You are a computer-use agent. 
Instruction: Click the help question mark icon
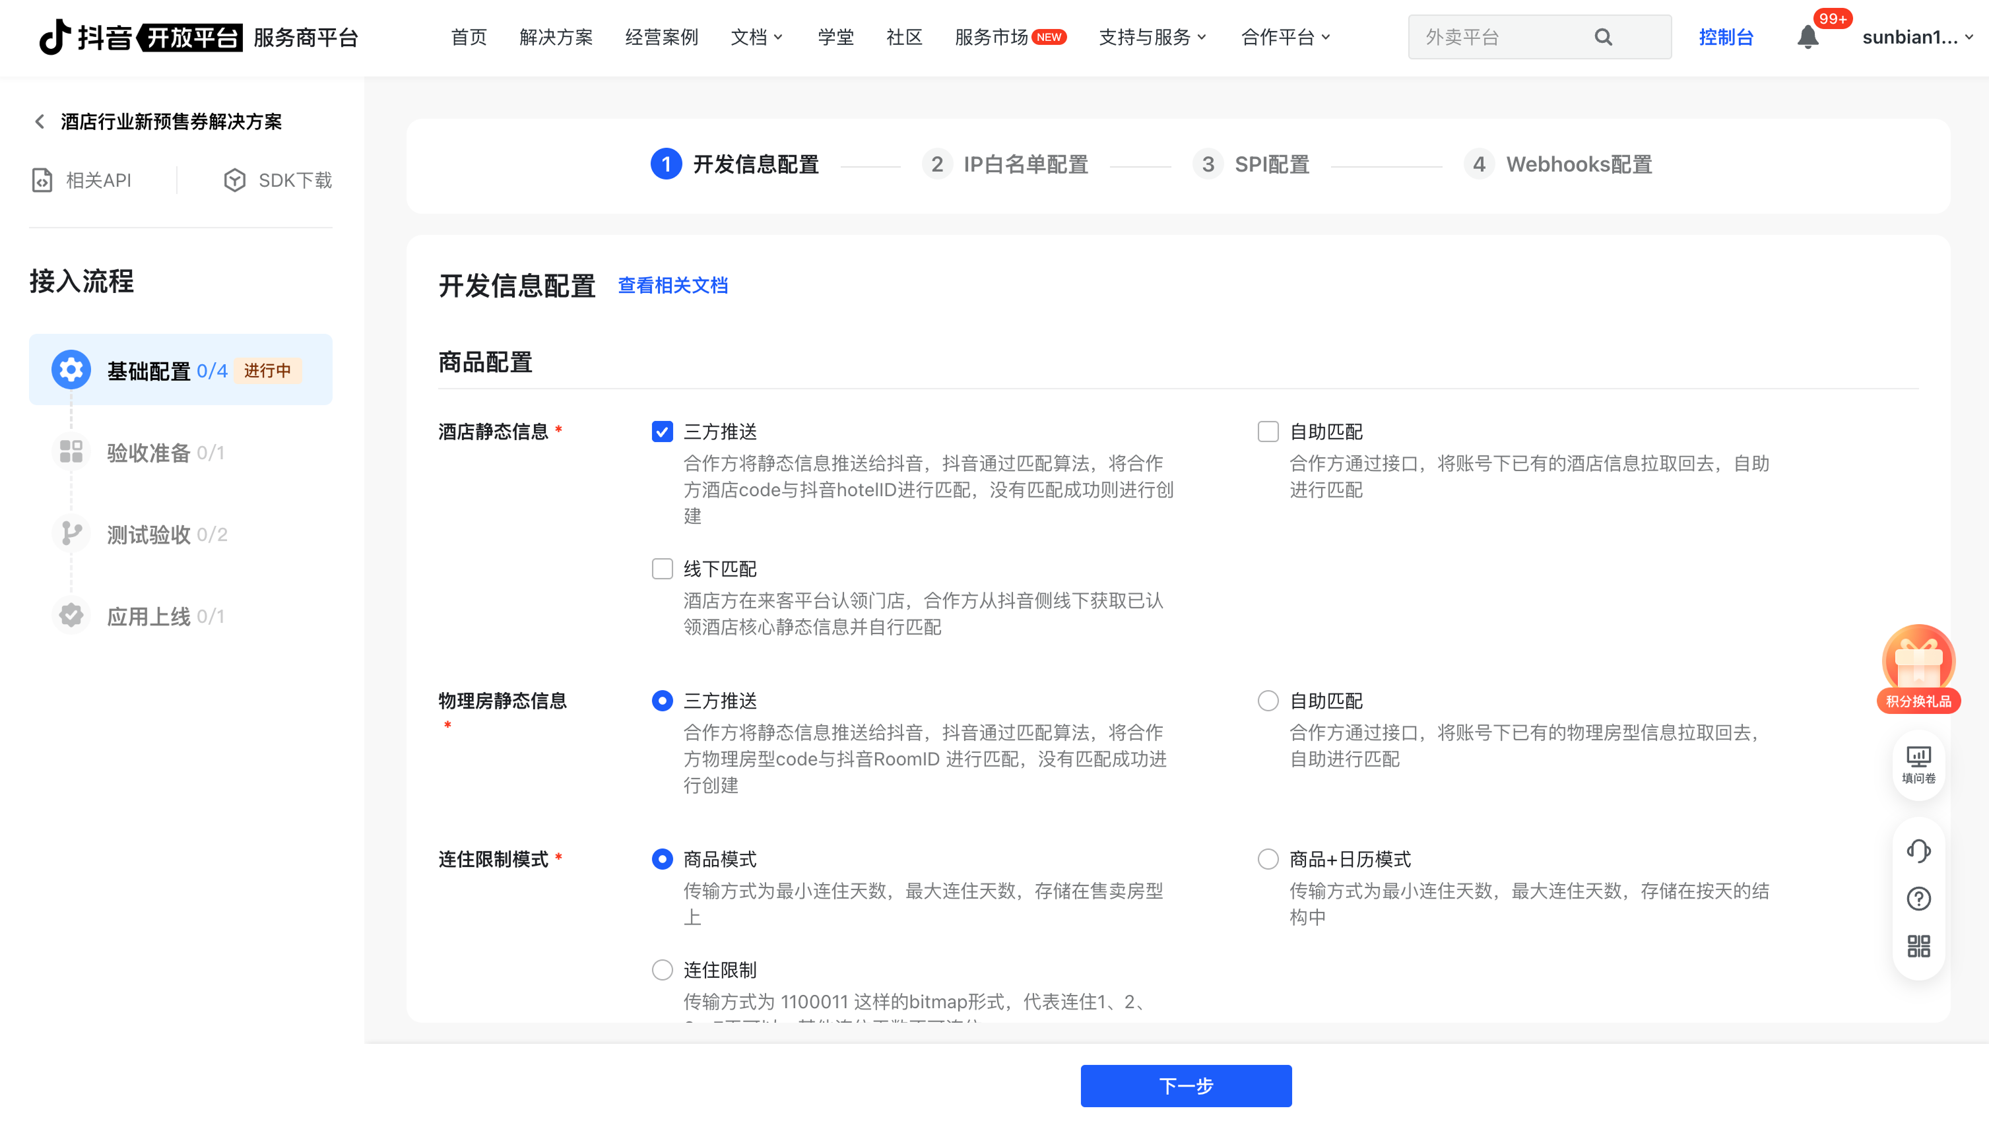[x=1918, y=899]
